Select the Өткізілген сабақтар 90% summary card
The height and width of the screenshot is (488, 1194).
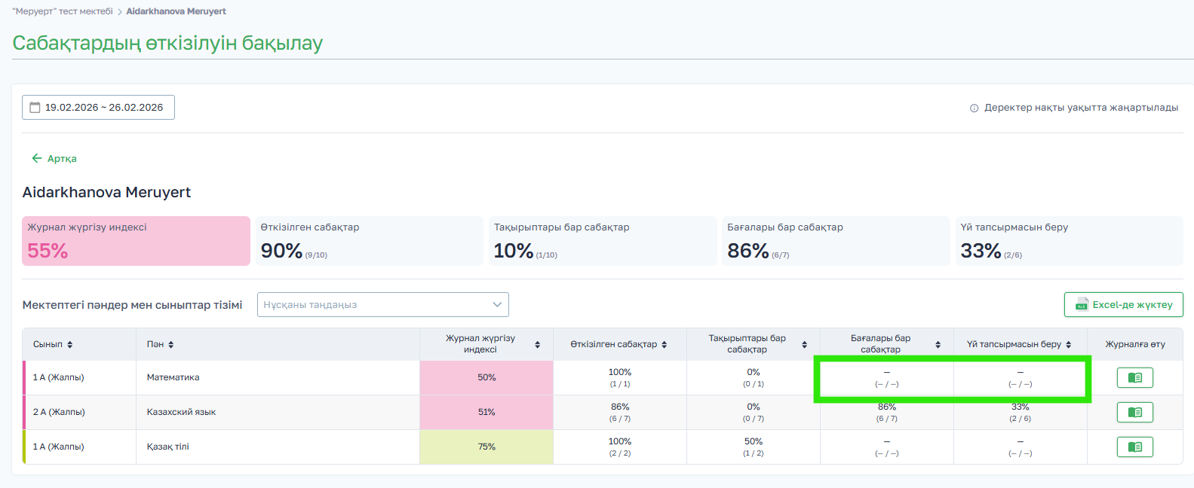[x=369, y=241]
